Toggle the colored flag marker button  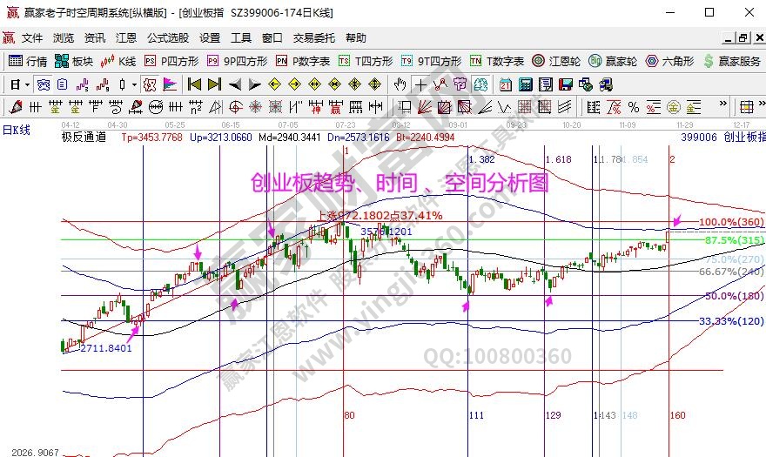point(170,84)
